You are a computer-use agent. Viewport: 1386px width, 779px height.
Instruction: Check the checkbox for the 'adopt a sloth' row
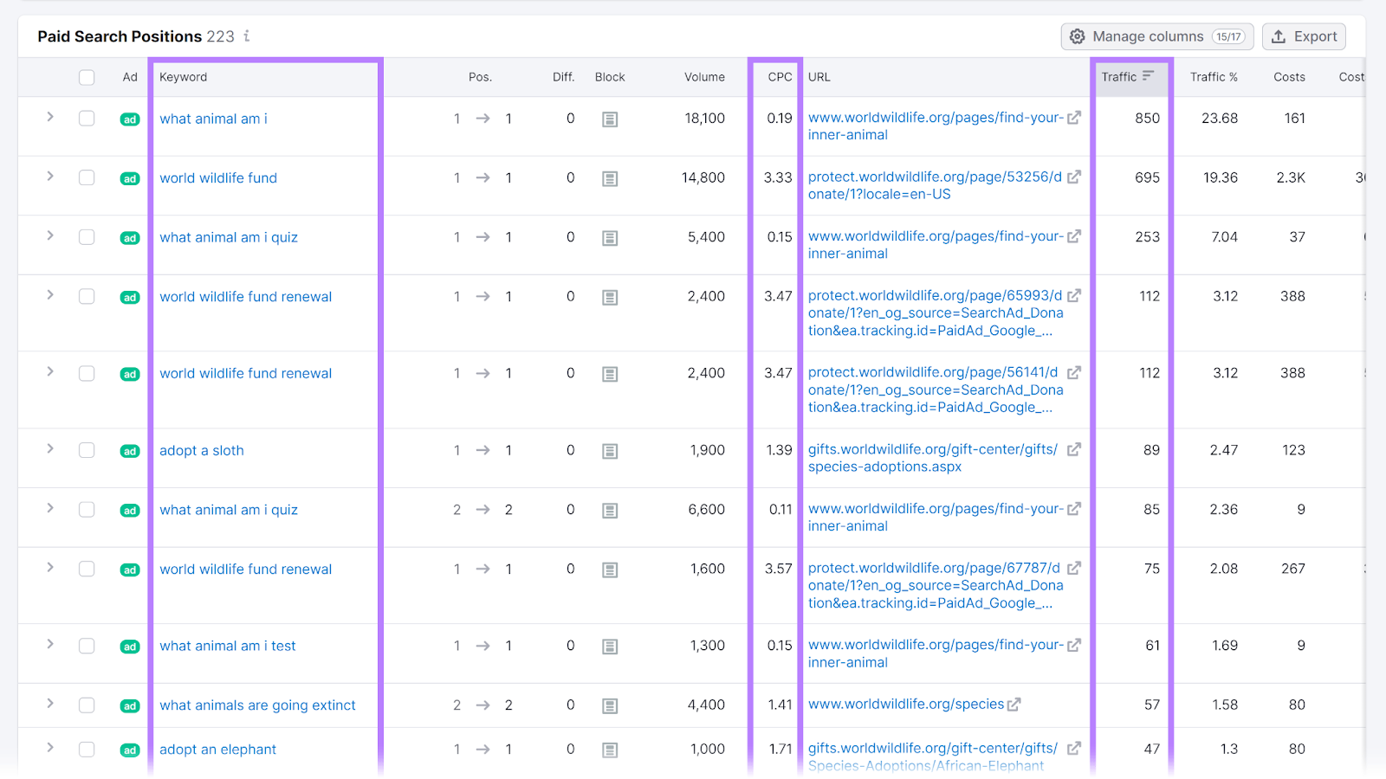point(86,449)
